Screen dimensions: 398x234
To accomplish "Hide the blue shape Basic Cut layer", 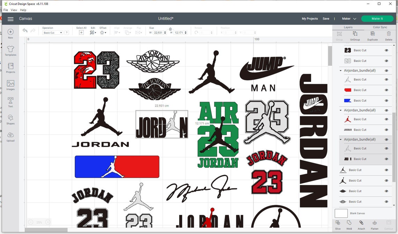I will coord(386,101).
